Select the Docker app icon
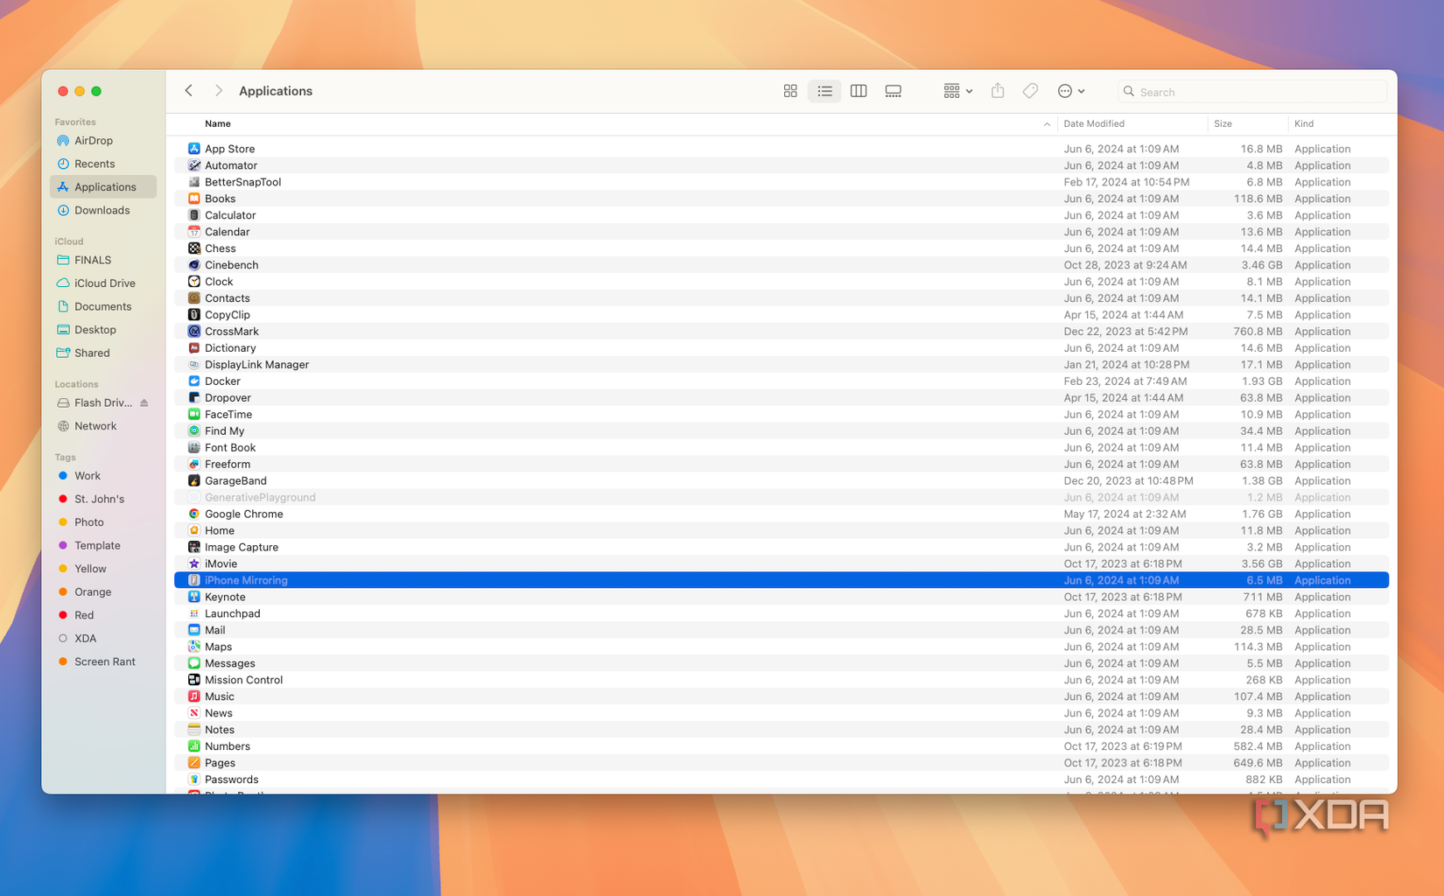 pyautogui.click(x=194, y=381)
